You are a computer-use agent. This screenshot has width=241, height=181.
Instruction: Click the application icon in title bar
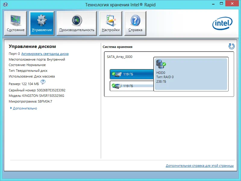5,5
